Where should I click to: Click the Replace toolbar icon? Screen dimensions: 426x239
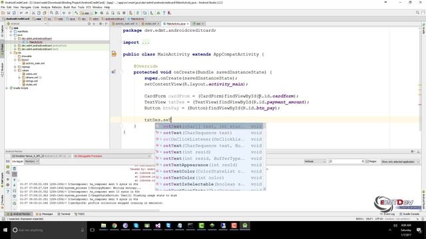point(57,13)
